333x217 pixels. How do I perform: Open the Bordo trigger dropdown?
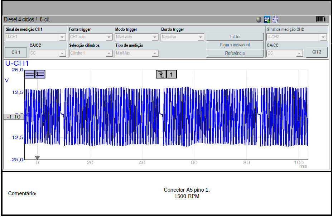182,37
